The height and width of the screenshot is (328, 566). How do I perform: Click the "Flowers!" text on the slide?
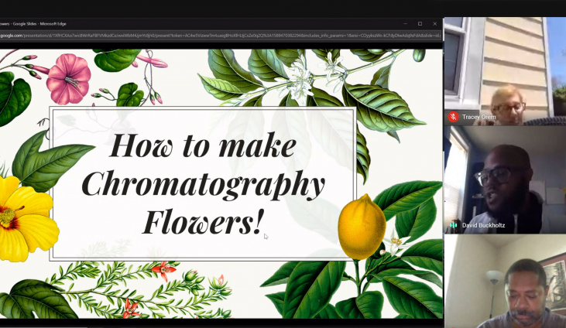(x=203, y=221)
